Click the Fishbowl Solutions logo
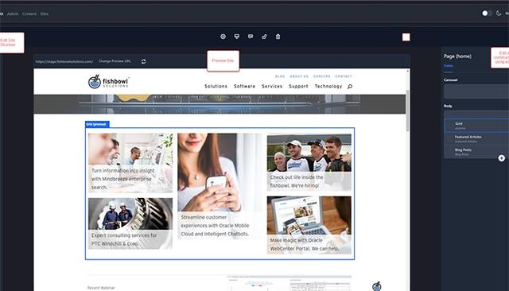Image resolution: width=509 pixels, height=291 pixels. (108, 82)
